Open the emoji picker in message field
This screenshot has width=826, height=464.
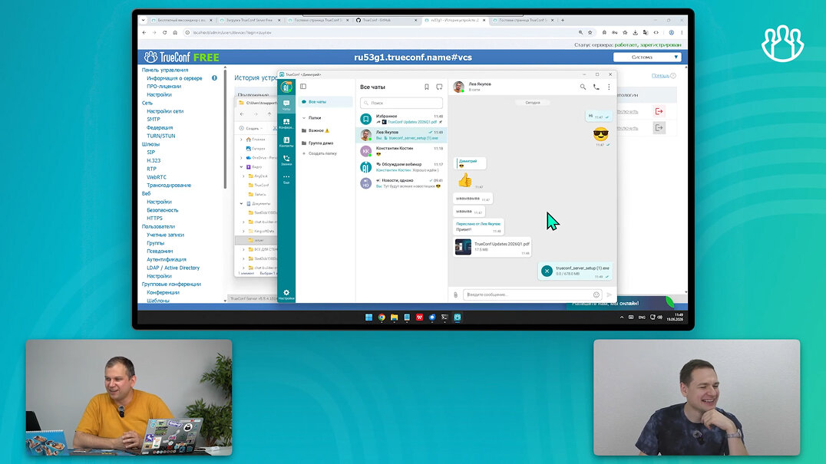(596, 295)
